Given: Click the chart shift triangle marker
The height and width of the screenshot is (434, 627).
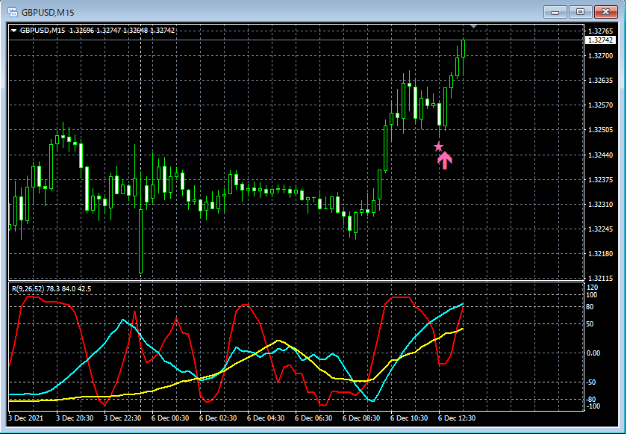Looking at the screenshot, I should [473, 26].
